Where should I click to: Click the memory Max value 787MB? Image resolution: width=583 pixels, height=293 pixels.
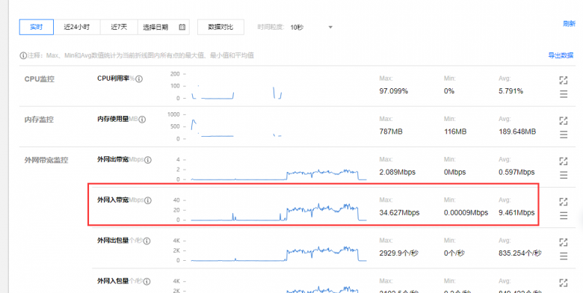point(391,132)
